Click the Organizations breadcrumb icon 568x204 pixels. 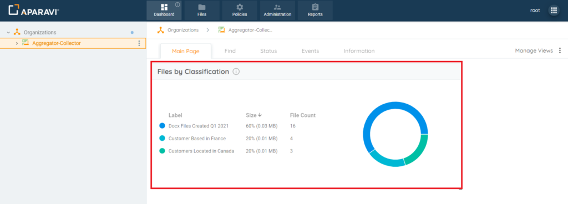pos(160,30)
